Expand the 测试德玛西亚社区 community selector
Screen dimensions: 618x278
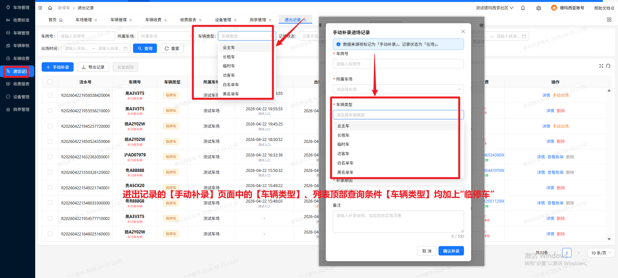click(x=494, y=8)
